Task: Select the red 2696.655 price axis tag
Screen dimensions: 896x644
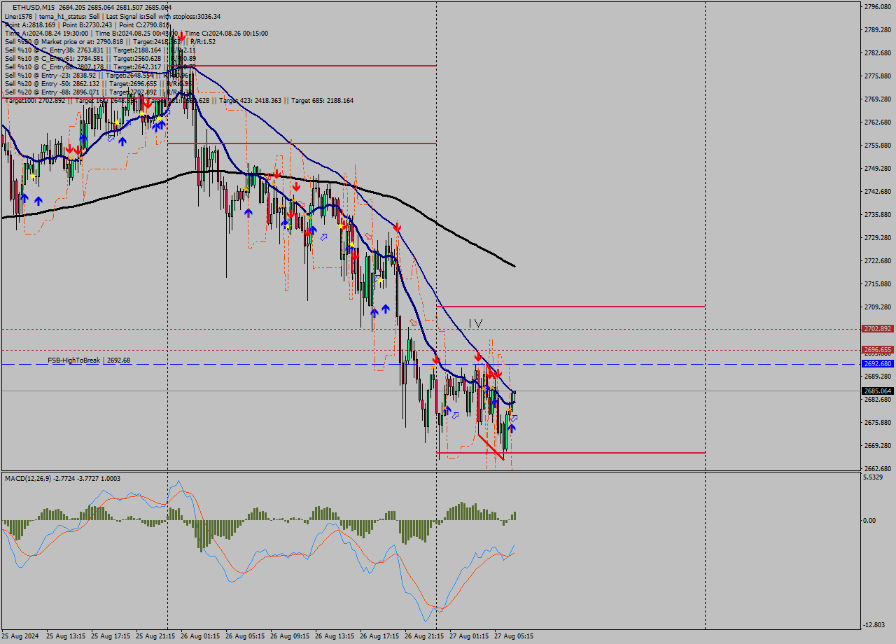Action: [877, 350]
